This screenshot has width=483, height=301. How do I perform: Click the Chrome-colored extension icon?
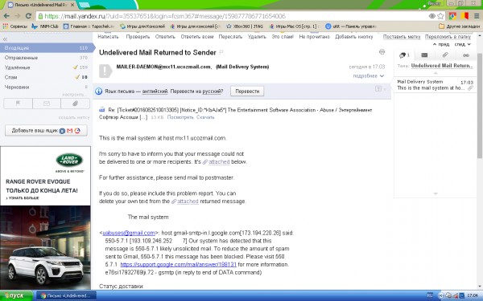point(452,16)
